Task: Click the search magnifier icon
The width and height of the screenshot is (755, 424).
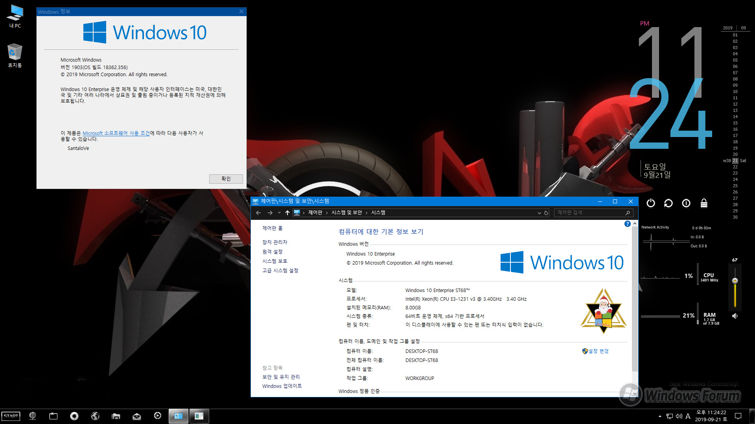Action: 628,213
